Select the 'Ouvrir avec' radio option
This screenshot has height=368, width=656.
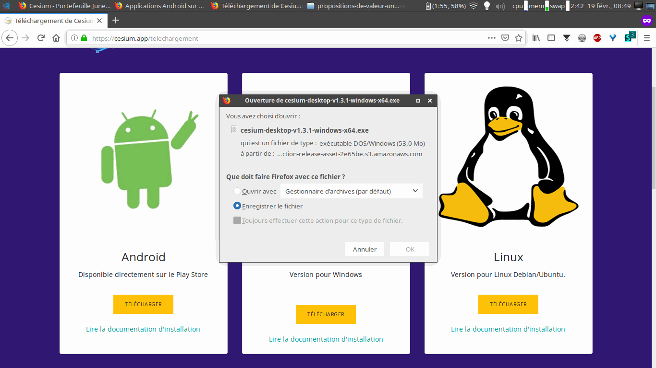point(237,191)
